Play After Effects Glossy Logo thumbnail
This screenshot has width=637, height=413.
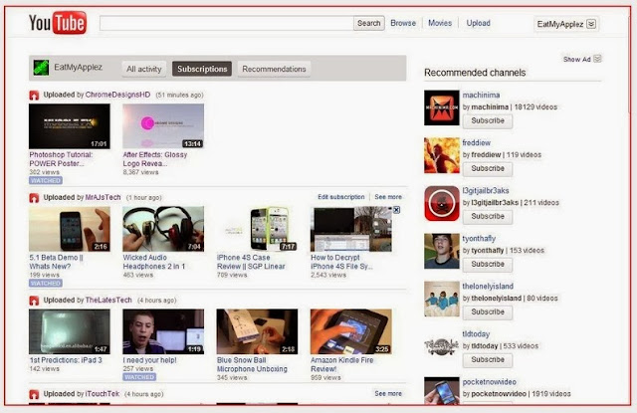point(163,126)
